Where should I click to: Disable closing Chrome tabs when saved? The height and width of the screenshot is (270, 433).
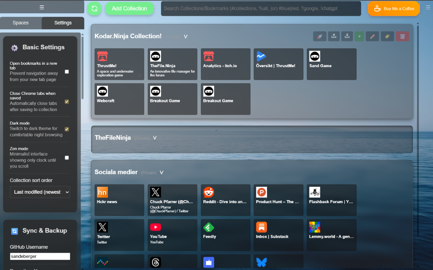click(67, 101)
